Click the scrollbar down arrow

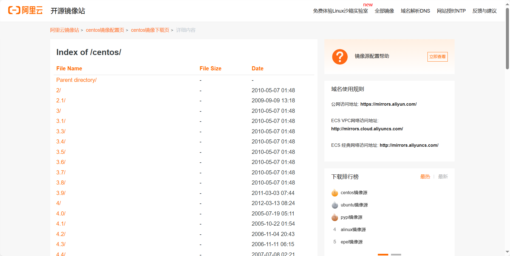[x=508, y=252]
